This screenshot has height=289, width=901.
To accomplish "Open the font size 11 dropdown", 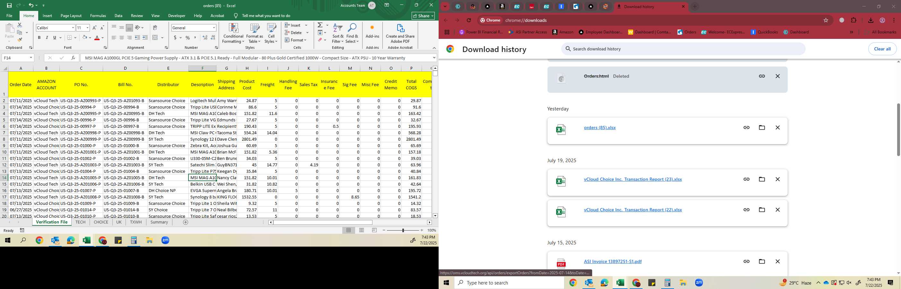I will 87,28.
